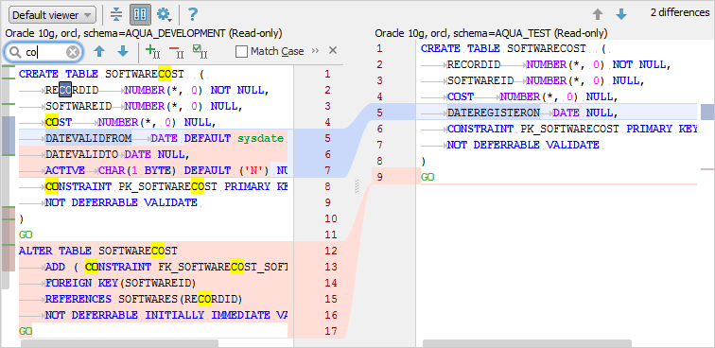
Task: Toggle synchronize scrolling button
Action: (140, 15)
